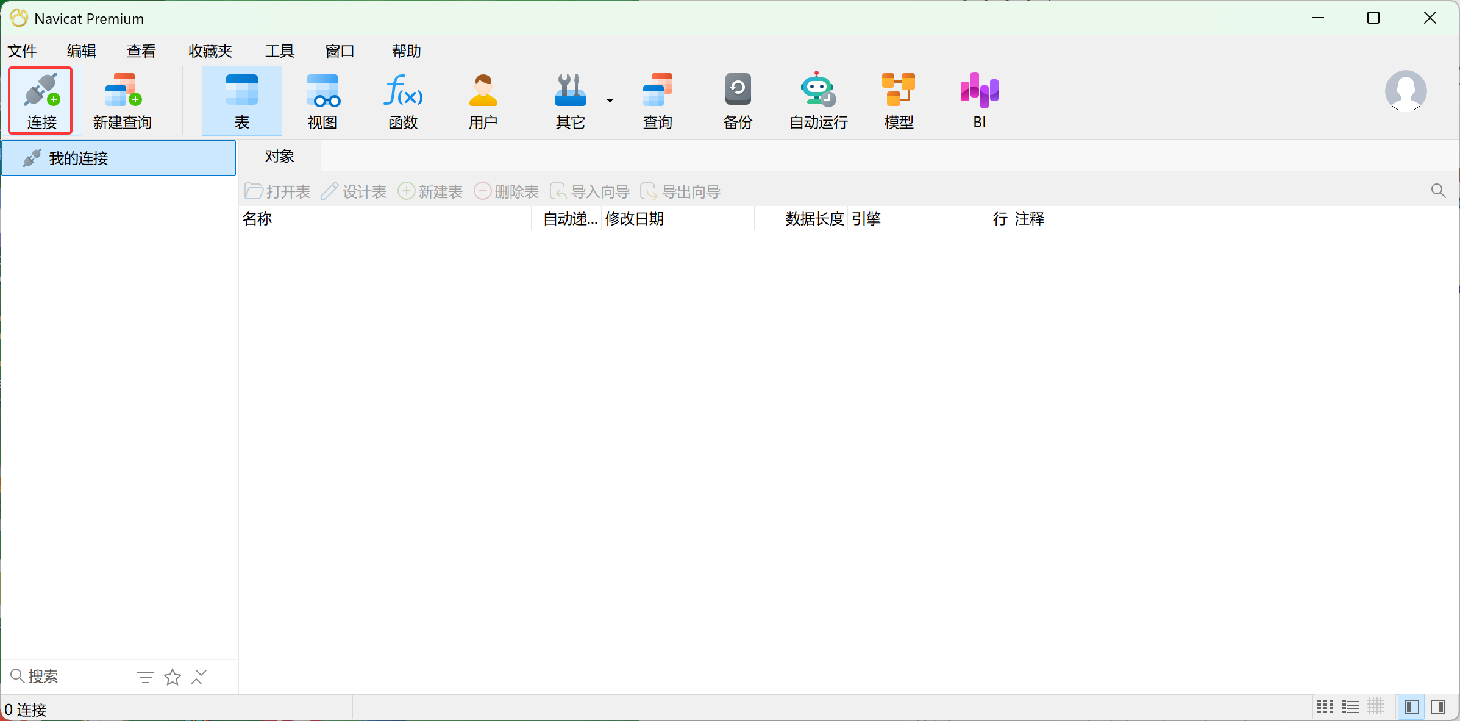This screenshot has height=721, width=1460.
Task: Open the 窗口 menu
Action: 340,51
